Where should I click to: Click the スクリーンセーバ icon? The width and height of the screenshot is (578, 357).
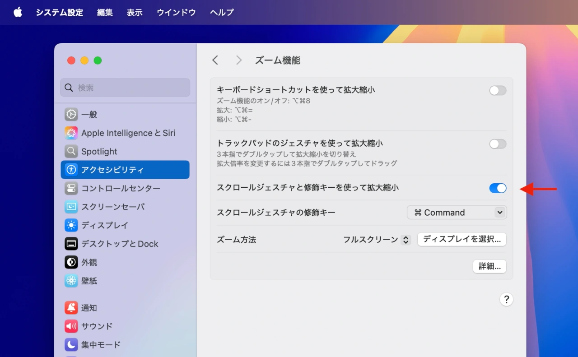click(x=71, y=207)
